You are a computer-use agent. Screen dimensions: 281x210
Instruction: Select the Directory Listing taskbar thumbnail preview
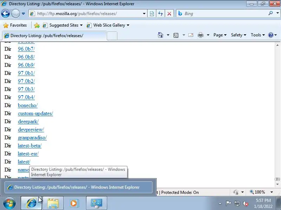click(78, 187)
